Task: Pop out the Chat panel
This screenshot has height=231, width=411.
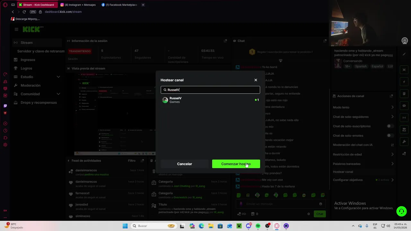Action: 325,41
